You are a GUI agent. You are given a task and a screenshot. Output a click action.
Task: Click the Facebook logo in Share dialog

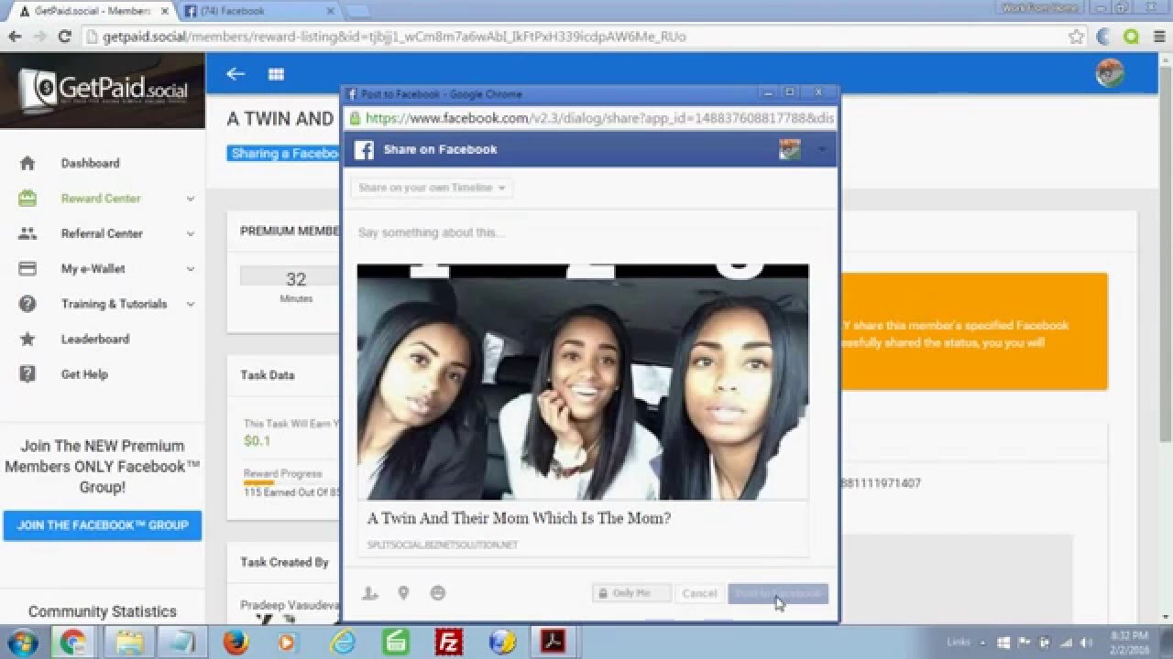tap(364, 149)
